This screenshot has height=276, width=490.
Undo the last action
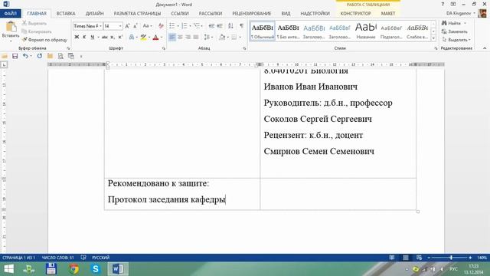point(25,56)
